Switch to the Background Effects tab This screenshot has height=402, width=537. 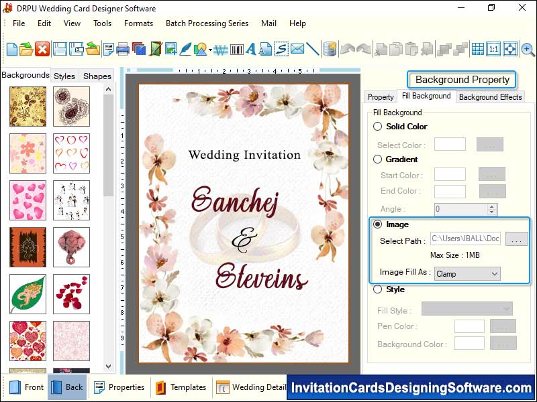coord(490,97)
